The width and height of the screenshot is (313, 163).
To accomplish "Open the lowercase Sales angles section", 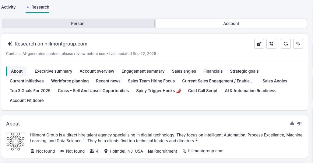I will (x=184, y=71).
